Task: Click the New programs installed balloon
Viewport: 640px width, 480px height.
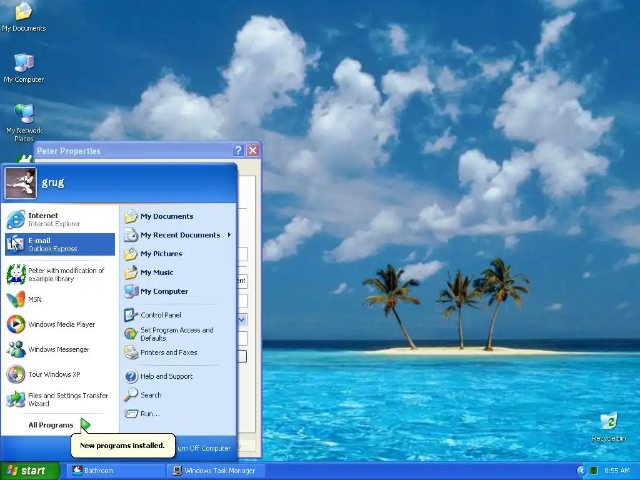Action: (x=122, y=445)
